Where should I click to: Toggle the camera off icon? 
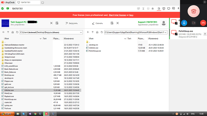193,23
